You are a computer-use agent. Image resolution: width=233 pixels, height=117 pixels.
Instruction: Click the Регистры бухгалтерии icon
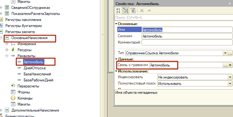click(1, 25)
